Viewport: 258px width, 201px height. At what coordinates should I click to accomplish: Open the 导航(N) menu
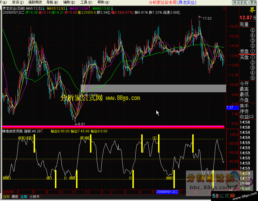(52, 2)
